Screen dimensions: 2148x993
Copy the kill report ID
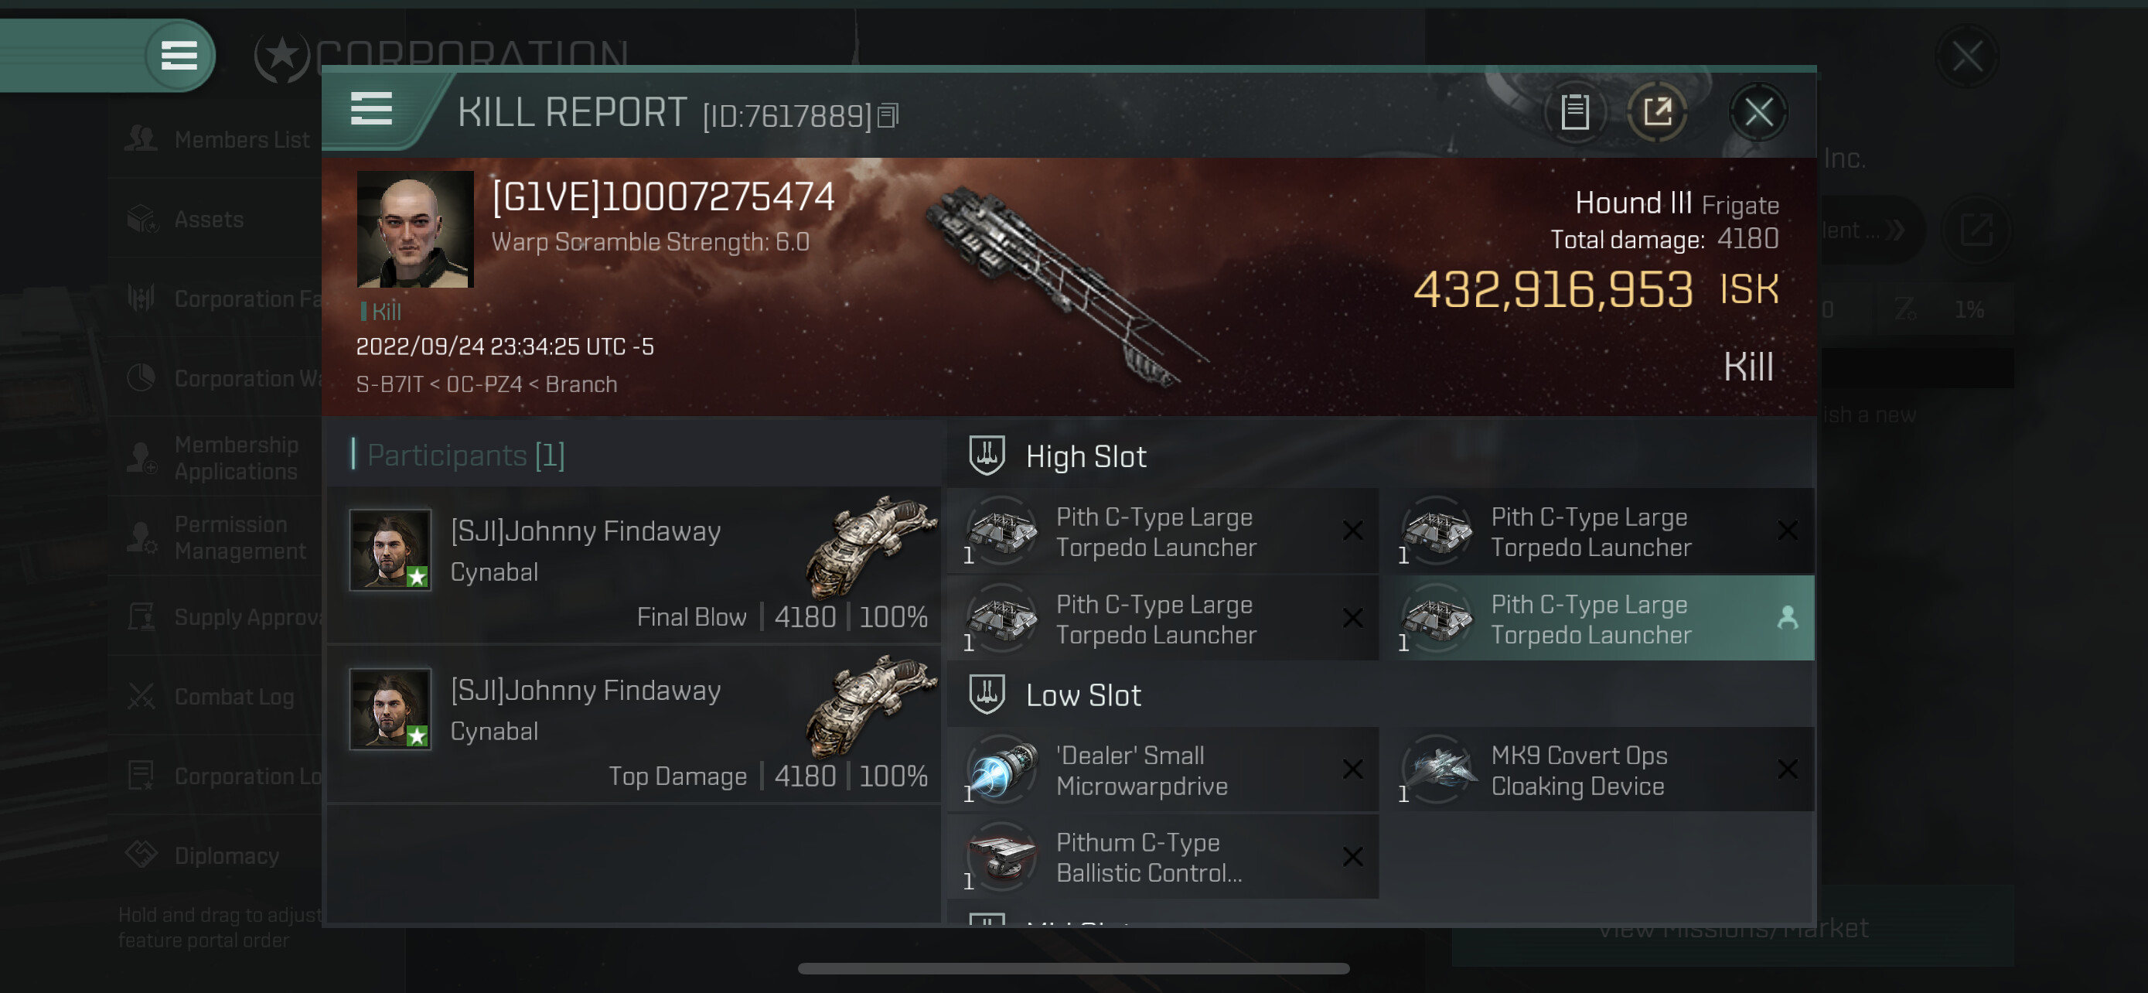tap(888, 116)
